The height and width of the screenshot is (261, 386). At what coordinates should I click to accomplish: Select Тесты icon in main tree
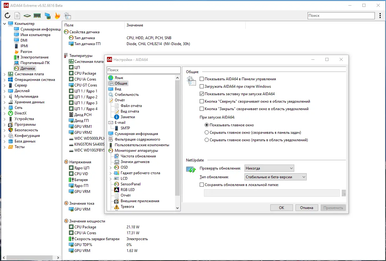coord(11,147)
